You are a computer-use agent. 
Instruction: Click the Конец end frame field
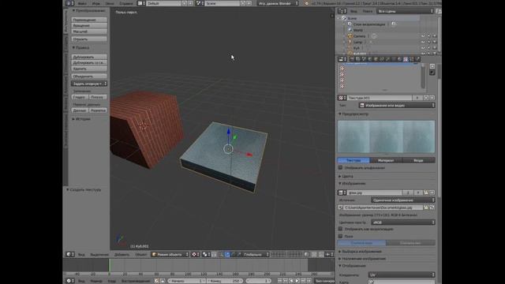(225, 281)
